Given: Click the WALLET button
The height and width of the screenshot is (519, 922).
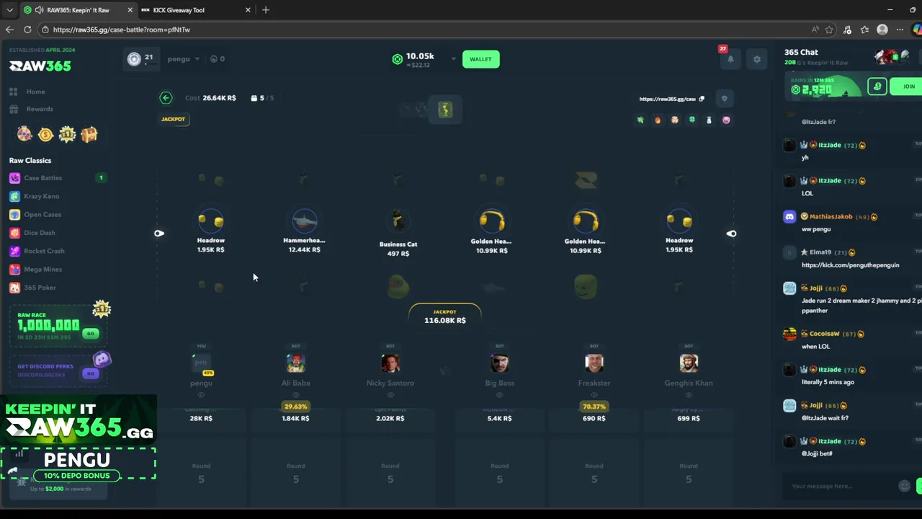Looking at the screenshot, I should pyautogui.click(x=480, y=59).
